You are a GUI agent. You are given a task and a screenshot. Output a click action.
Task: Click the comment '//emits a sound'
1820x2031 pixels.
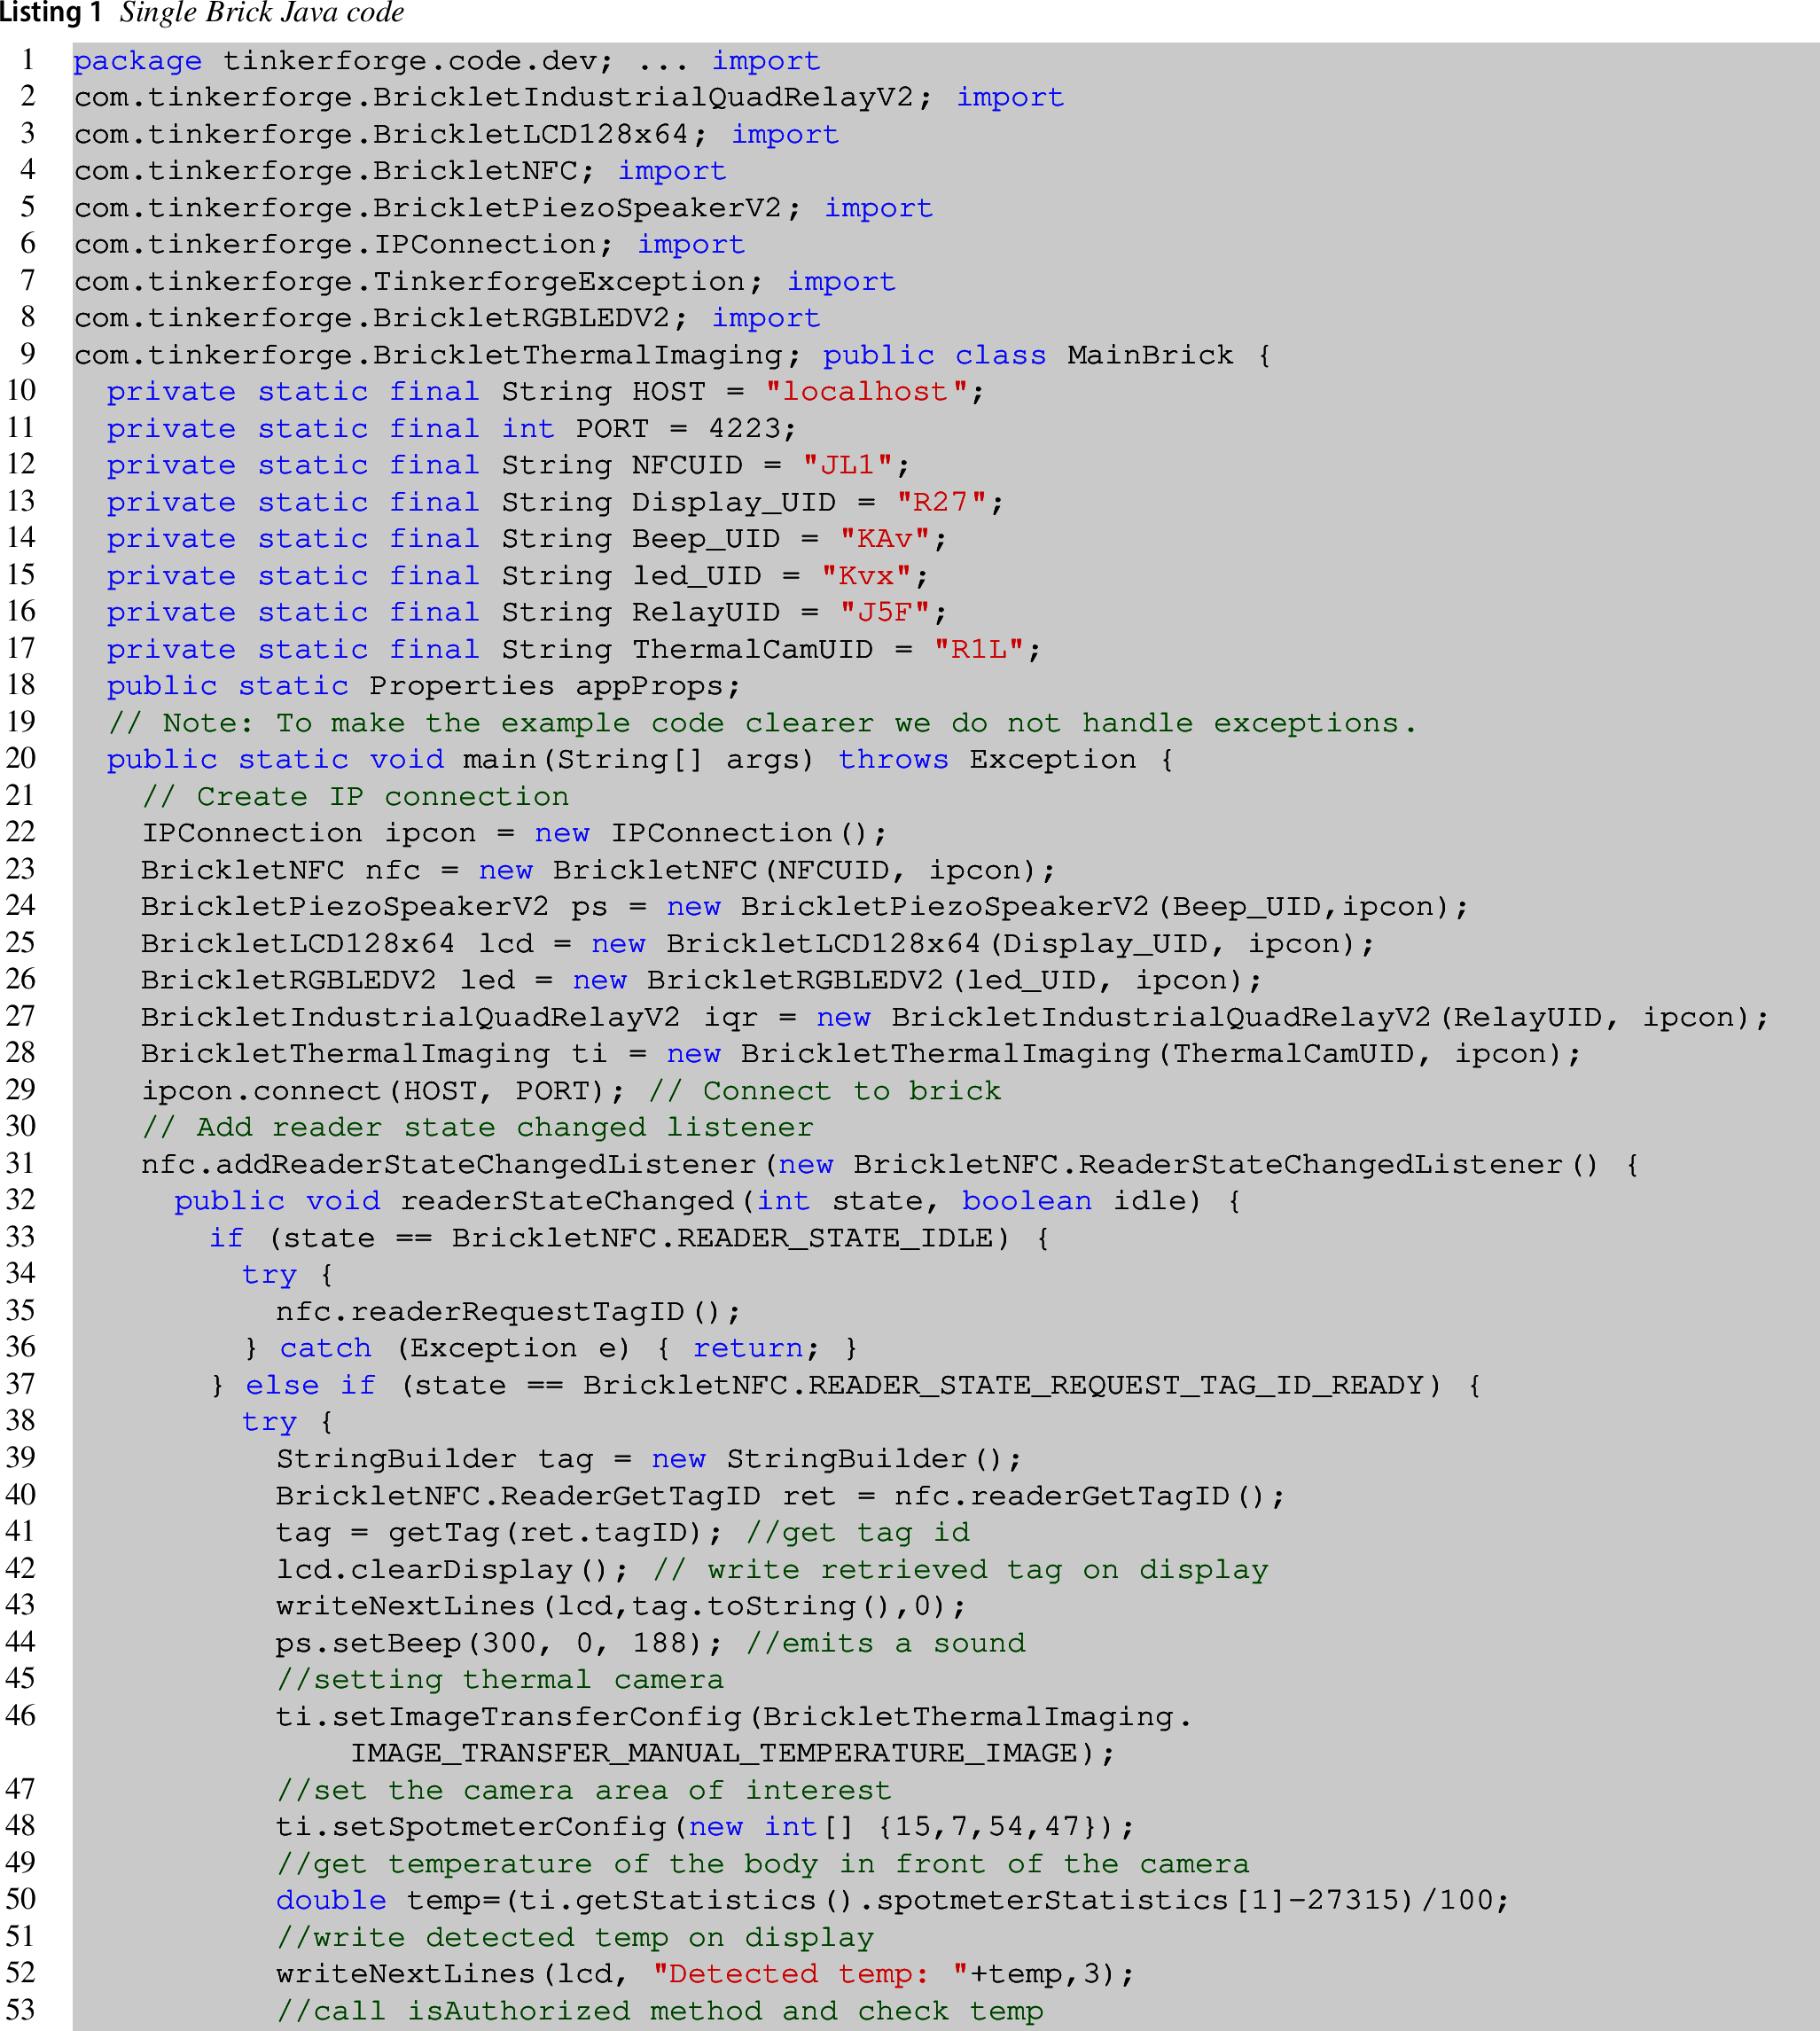pyautogui.click(x=886, y=1644)
